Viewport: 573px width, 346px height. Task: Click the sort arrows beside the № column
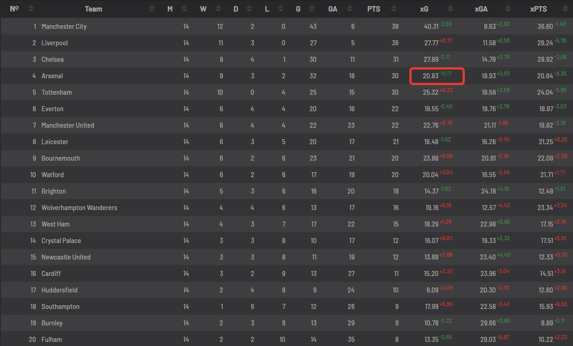[31, 9]
